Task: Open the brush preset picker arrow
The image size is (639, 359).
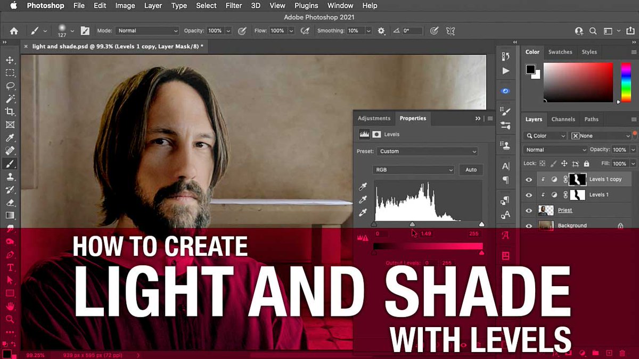Action: click(x=72, y=31)
